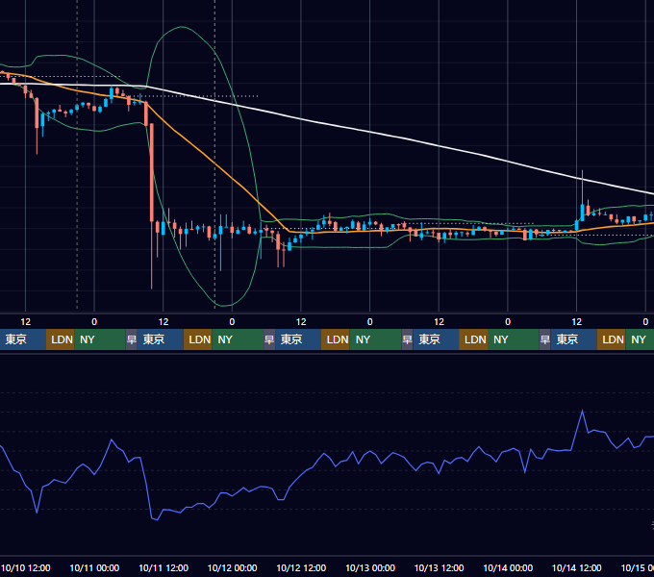Click the 早 early-session block on 10/12

(x=269, y=339)
